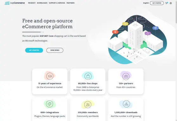Open the shopping cart icon
The image size is (177, 121).
coord(167,3)
